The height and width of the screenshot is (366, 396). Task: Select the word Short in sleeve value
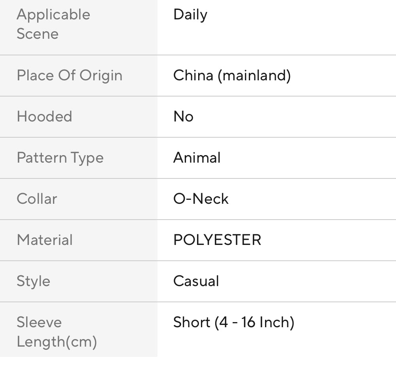pos(191,322)
